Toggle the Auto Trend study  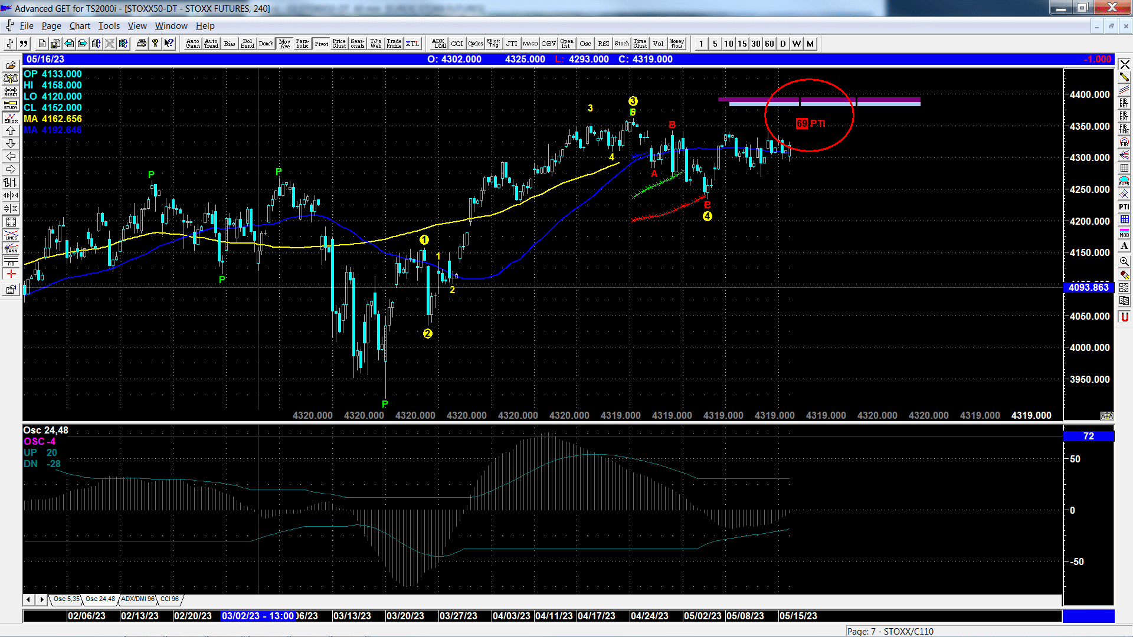(211, 44)
